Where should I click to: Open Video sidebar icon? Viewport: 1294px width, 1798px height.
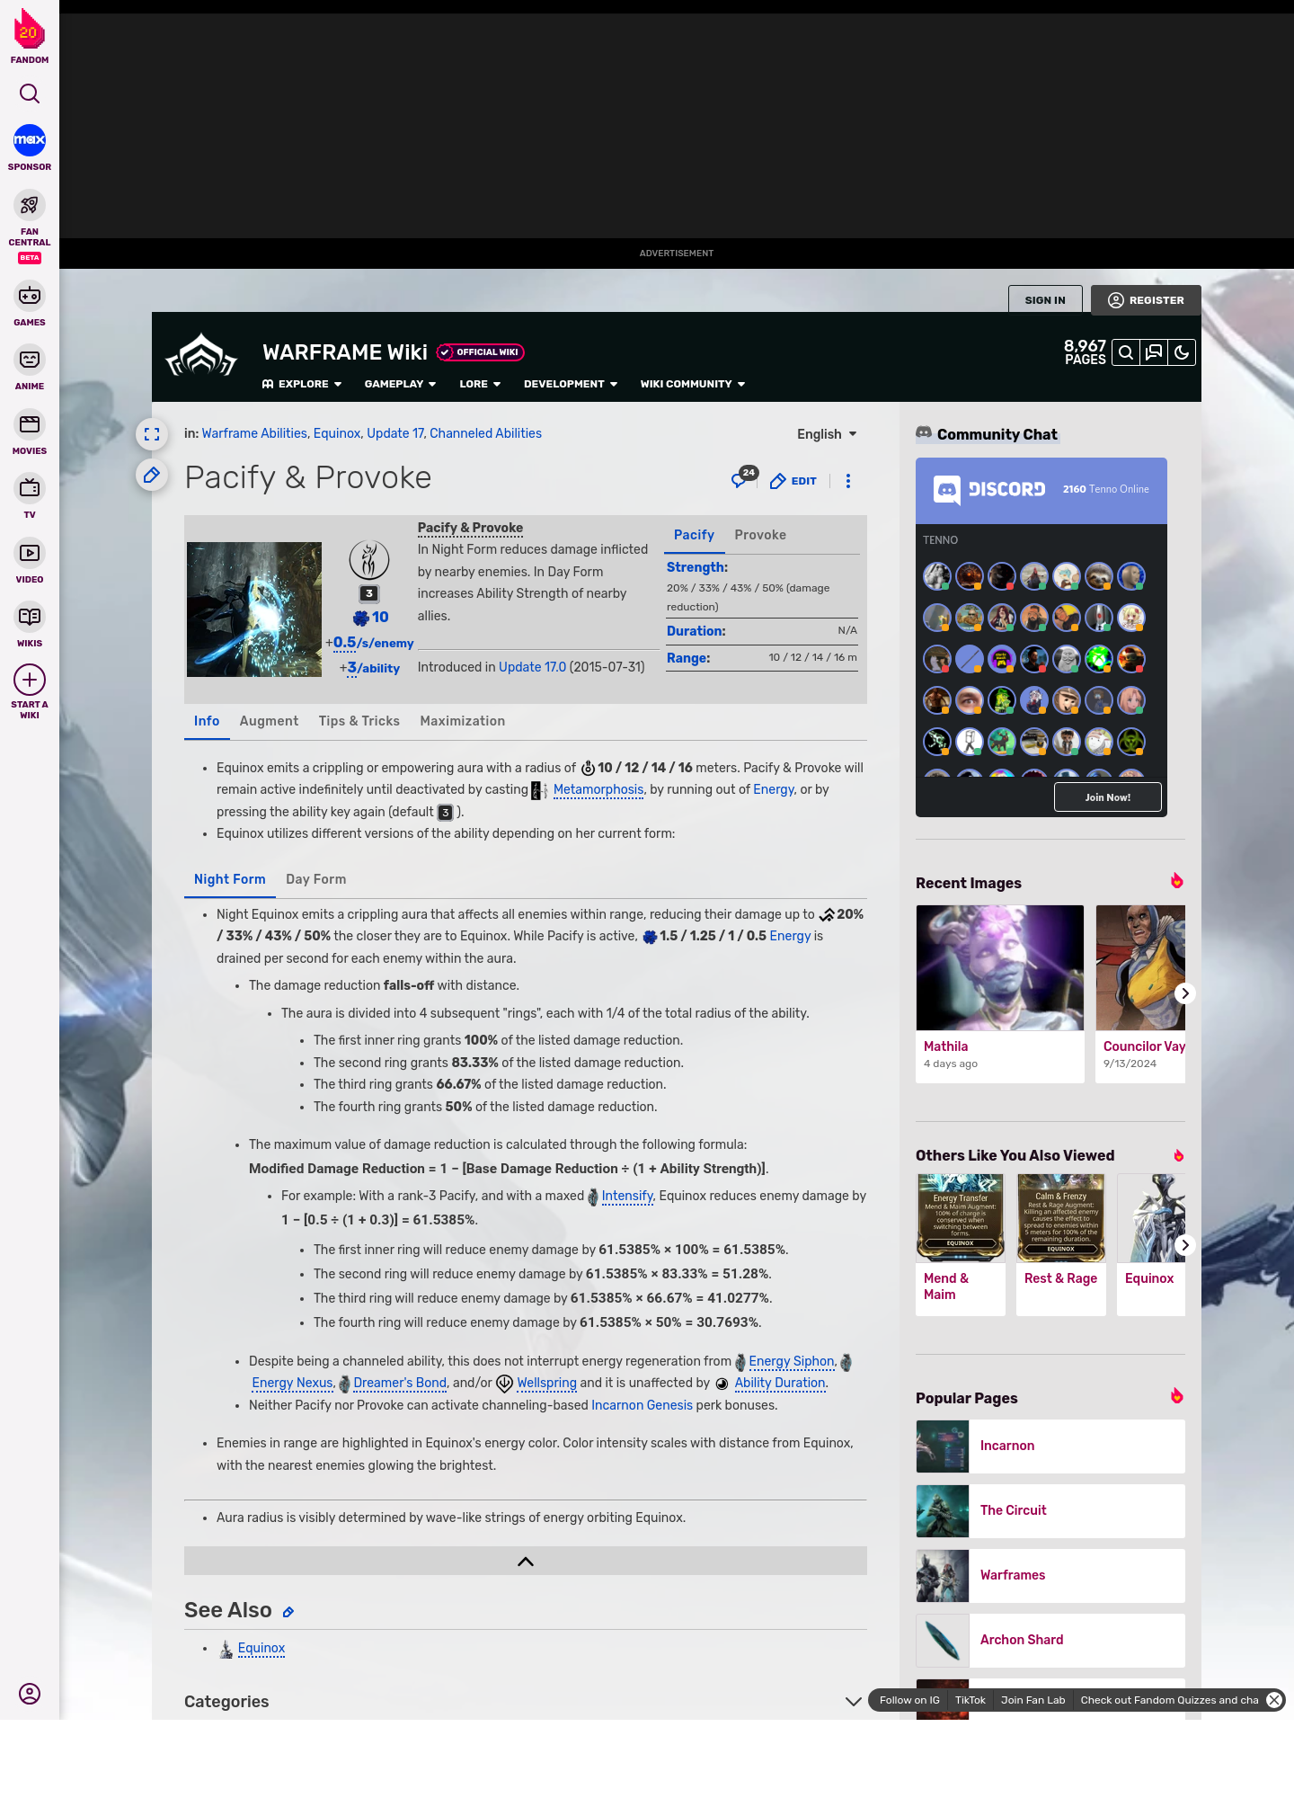pyautogui.click(x=30, y=553)
